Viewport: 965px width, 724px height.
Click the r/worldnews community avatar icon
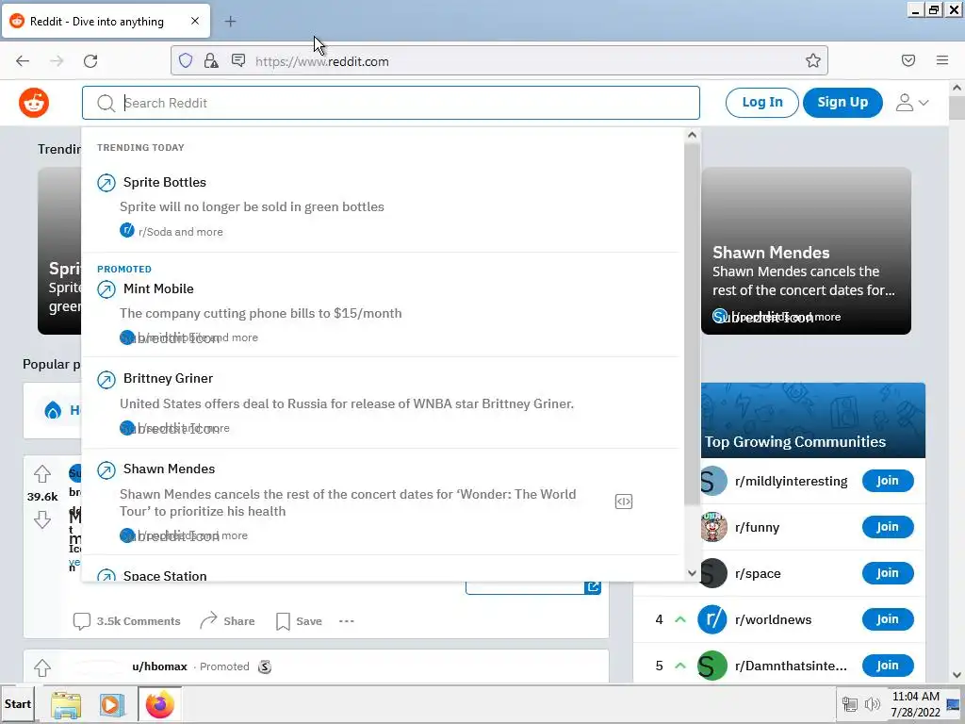pyautogui.click(x=712, y=619)
